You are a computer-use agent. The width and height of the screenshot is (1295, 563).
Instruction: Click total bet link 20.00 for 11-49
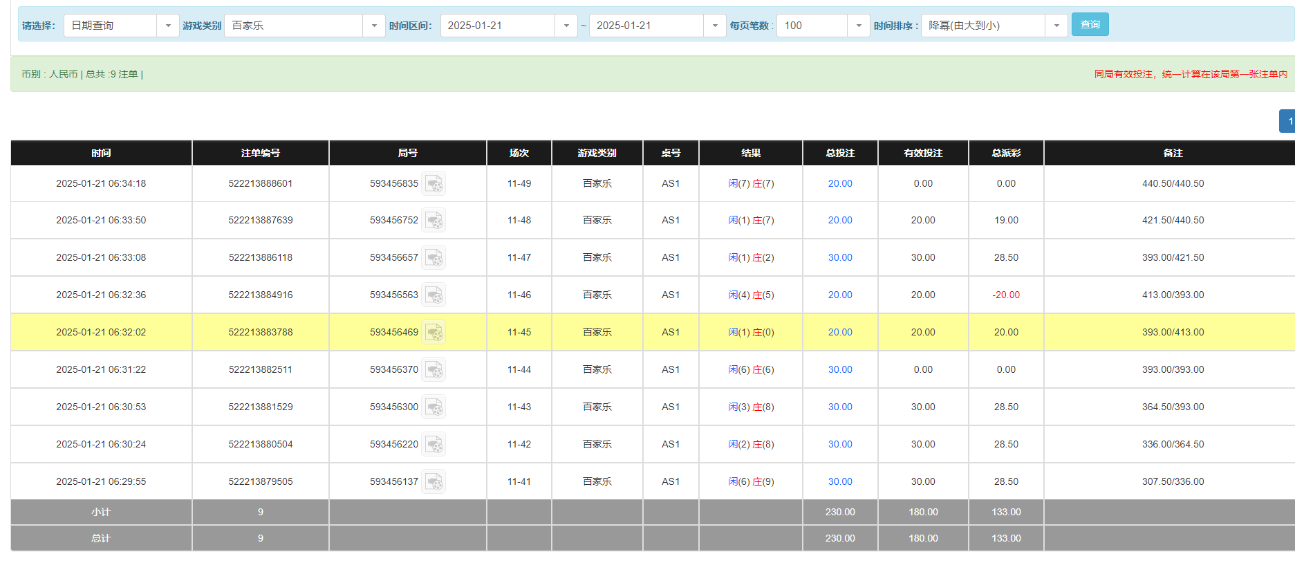coord(839,184)
